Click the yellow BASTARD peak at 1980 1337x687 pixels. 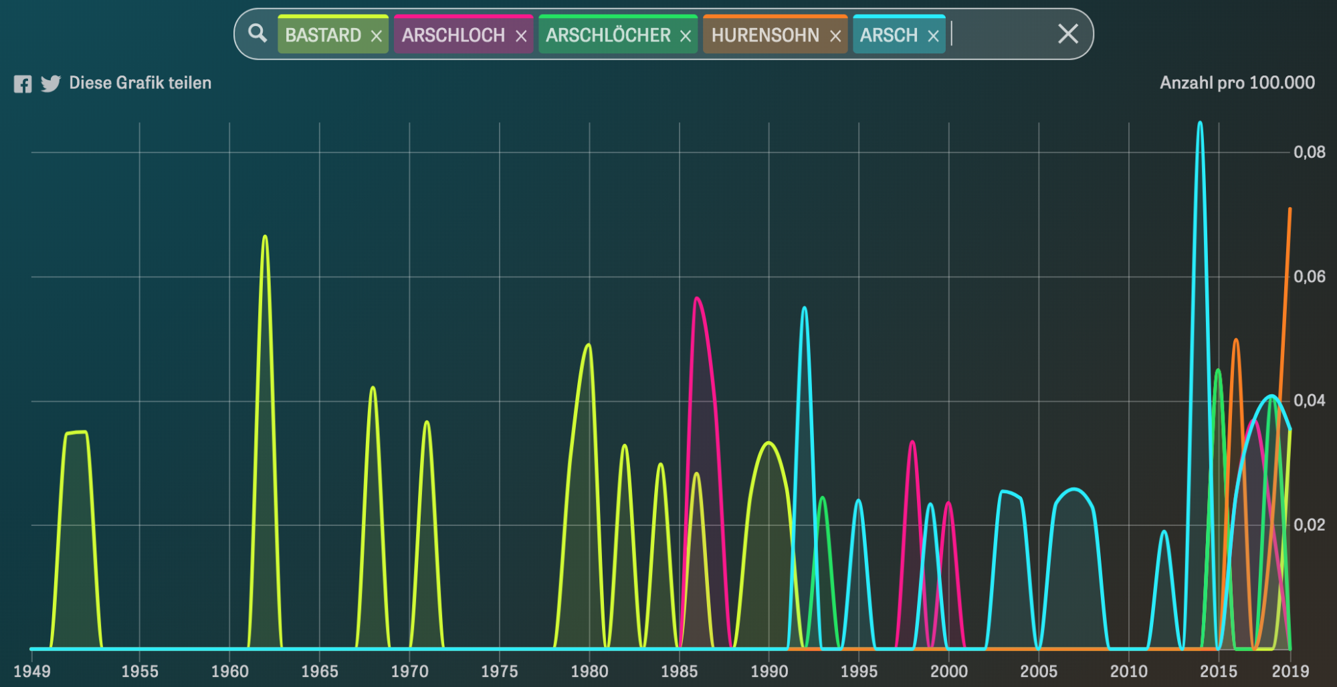(589, 345)
